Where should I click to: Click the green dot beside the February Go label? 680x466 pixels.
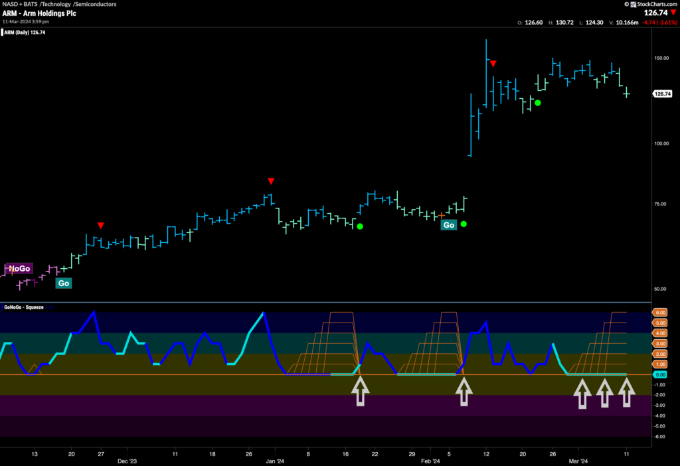click(x=463, y=224)
